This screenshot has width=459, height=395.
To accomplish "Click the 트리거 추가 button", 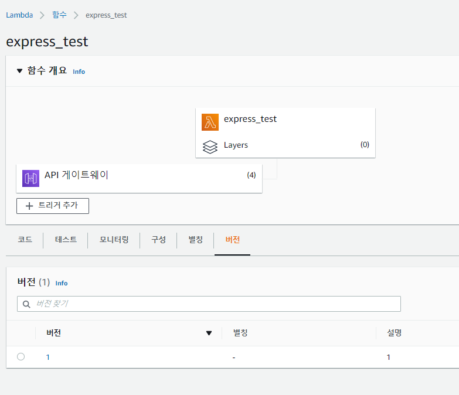I will pos(53,206).
